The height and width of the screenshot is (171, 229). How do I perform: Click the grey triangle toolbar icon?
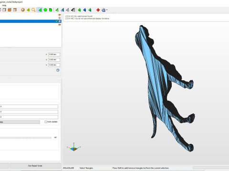(68, 10)
